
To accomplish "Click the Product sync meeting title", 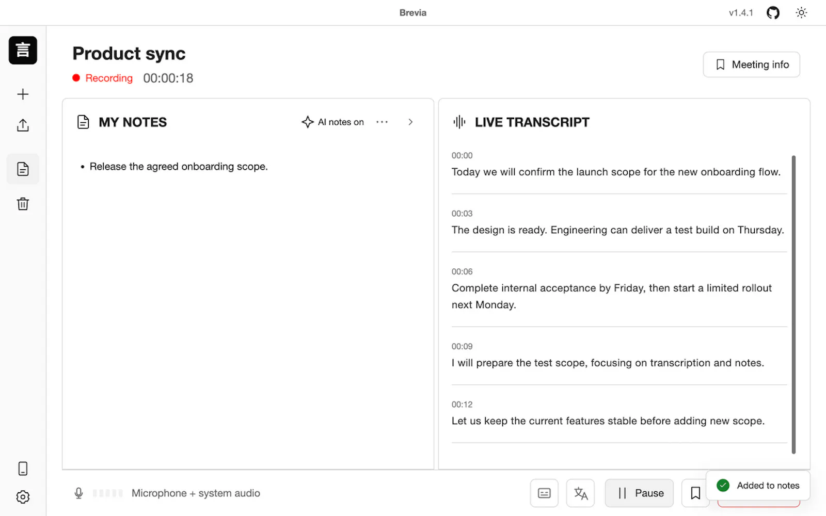I will pos(129,54).
